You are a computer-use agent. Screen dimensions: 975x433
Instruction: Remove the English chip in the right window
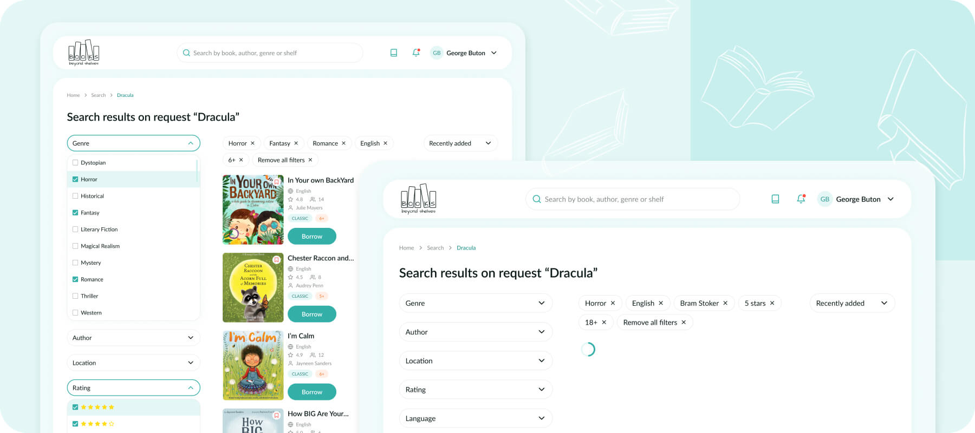click(x=661, y=303)
